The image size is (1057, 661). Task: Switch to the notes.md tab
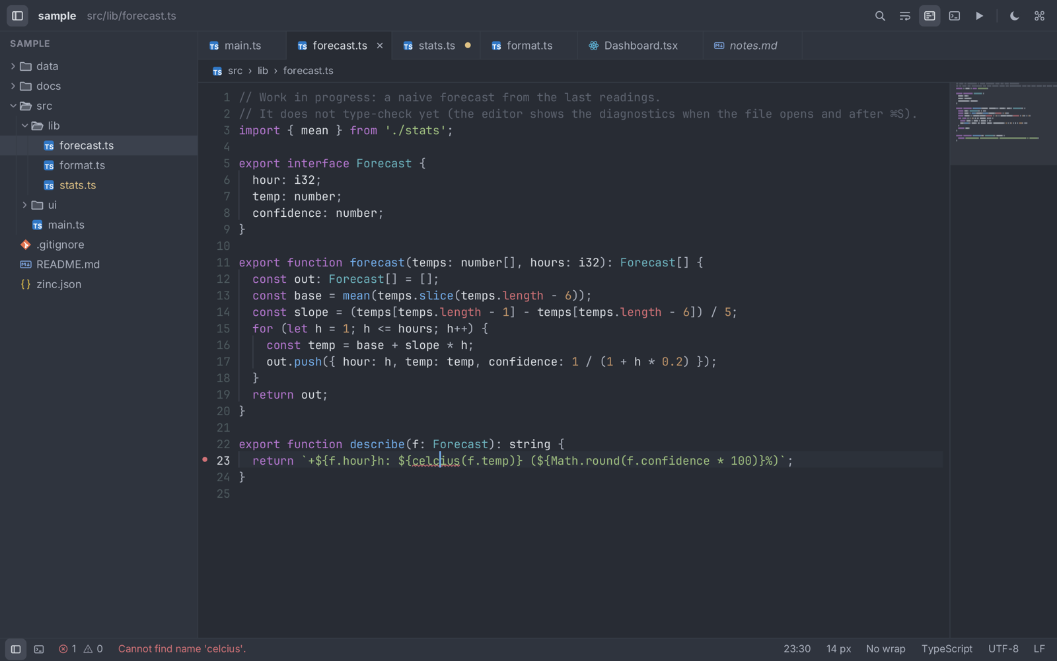tap(753, 46)
